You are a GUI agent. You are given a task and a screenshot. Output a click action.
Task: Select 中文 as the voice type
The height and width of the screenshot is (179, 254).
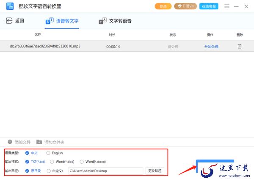(x=27, y=153)
